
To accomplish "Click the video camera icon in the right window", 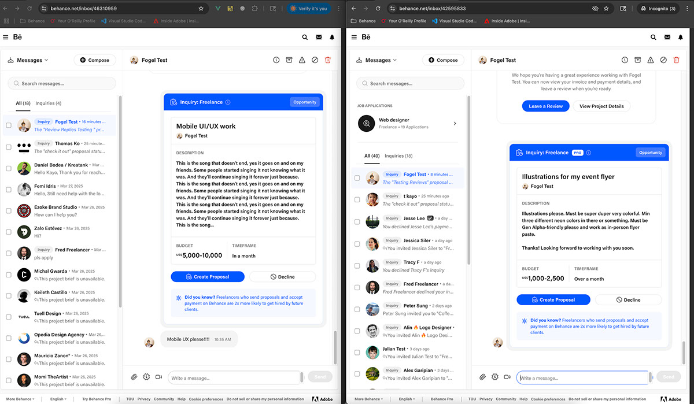I will tap(507, 377).
